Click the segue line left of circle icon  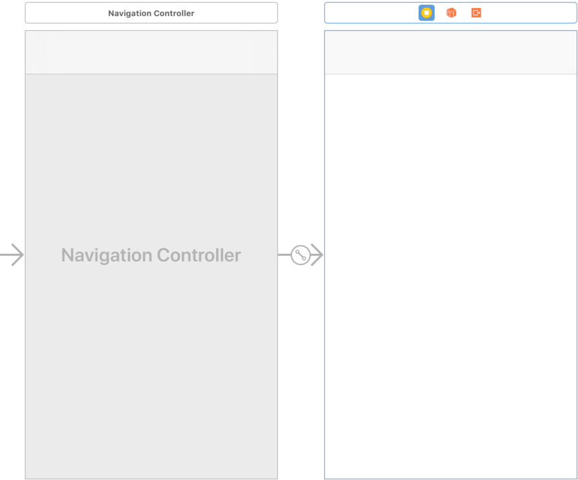[x=283, y=255]
